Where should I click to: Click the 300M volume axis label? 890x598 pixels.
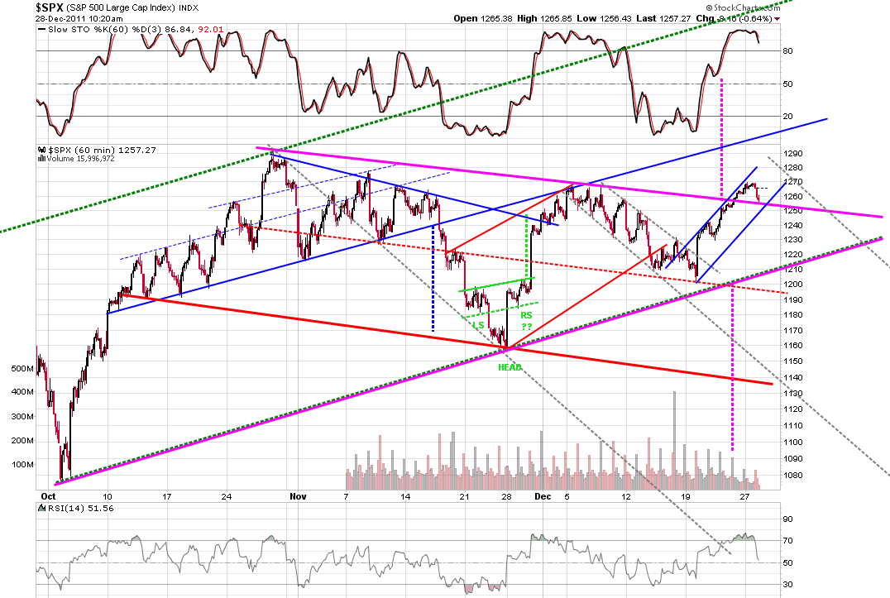pos(22,416)
